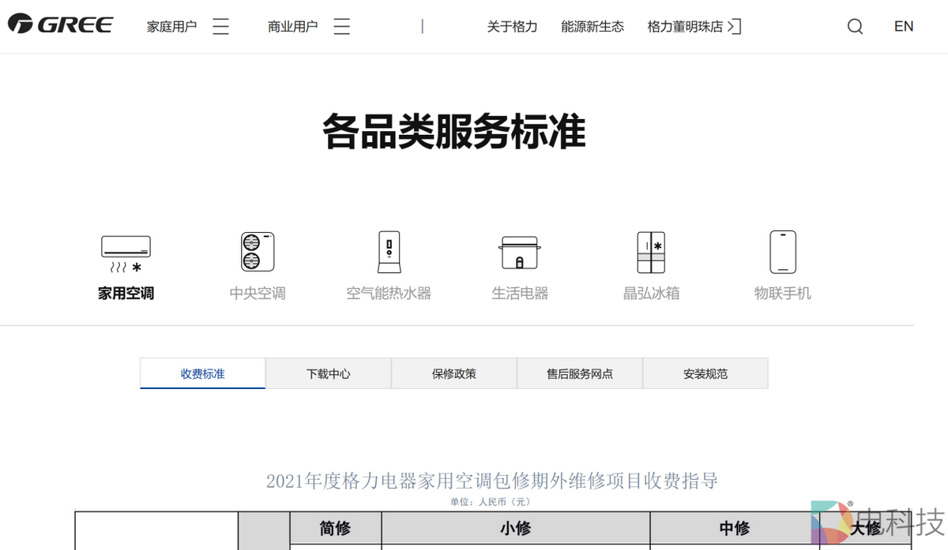Select the 收费标准 tab
The height and width of the screenshot is (550, 948).
click(x=201, y=372)
